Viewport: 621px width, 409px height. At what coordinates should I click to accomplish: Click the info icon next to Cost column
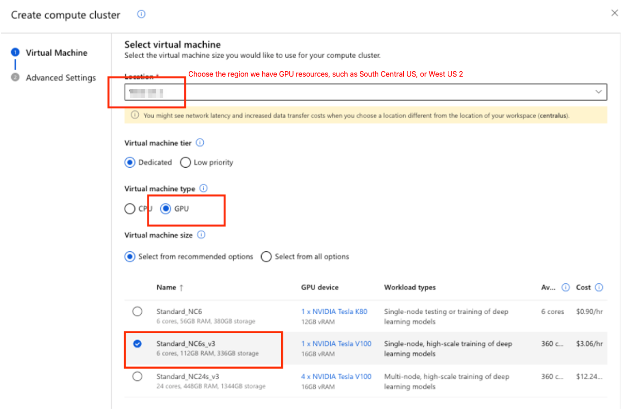click(599, 287)
